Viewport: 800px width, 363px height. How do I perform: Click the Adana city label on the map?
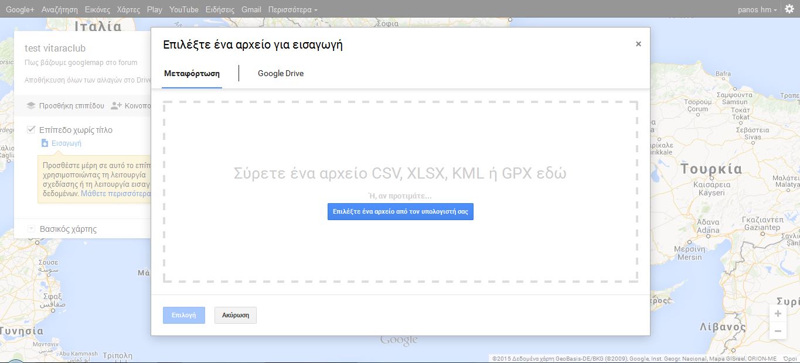pos(708,230)
